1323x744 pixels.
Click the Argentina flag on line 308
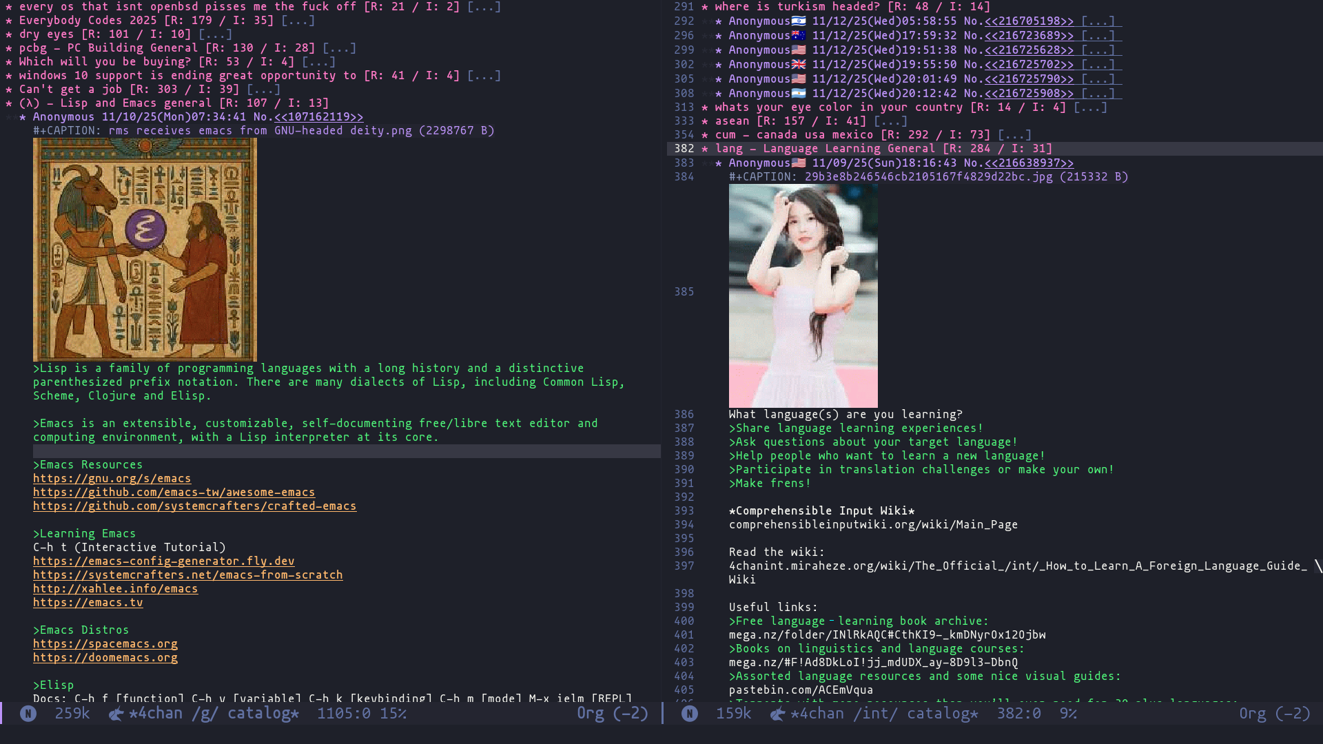799,94
